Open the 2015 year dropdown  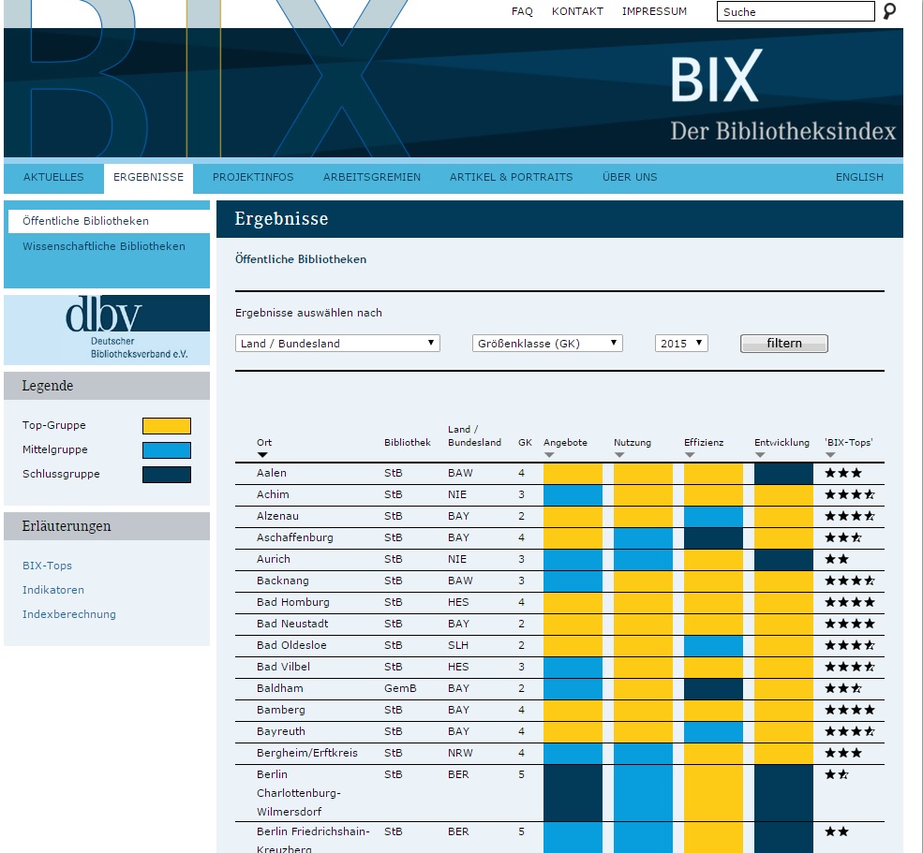tap(681, 343)
